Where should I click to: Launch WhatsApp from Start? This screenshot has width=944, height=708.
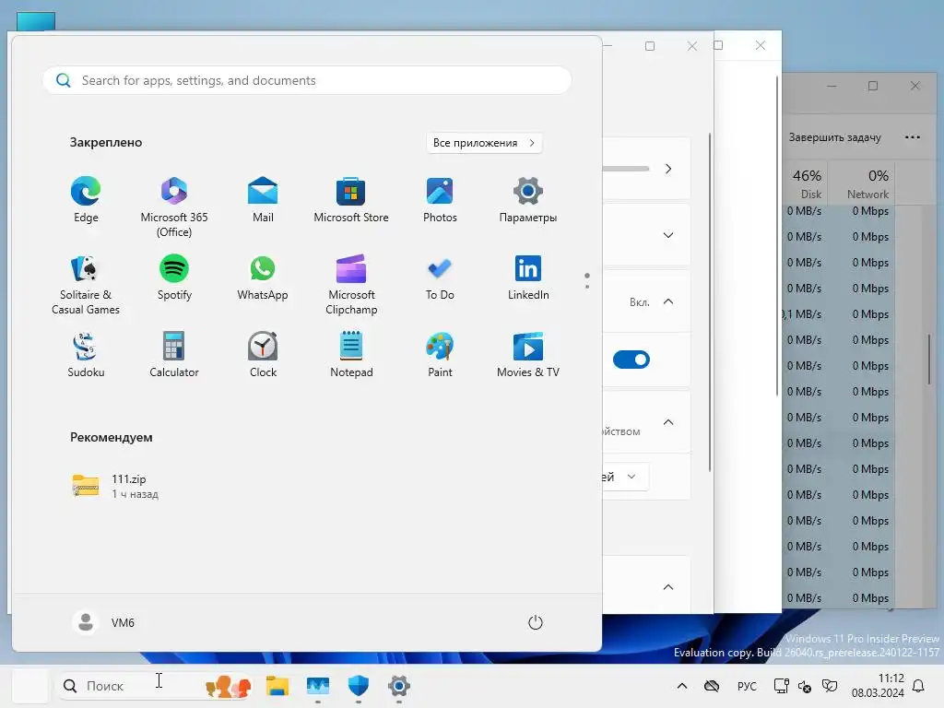(263, 277)
